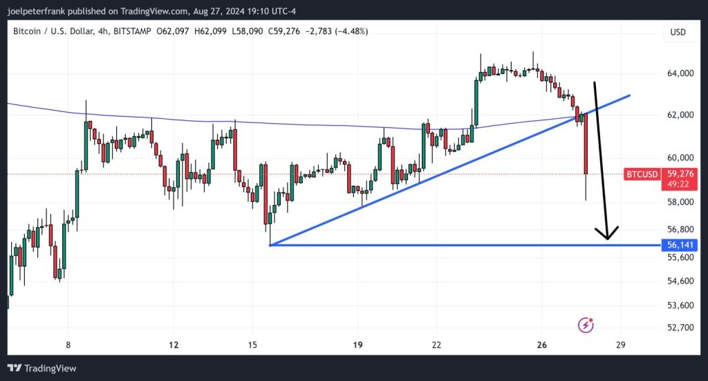Open the USD currency selector
Viewport: 708px width, 381px height.
click(678, 32)
